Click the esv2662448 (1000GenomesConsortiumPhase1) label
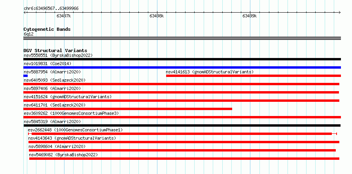Viewport: 352px width, 174px height. coord(76,130)
